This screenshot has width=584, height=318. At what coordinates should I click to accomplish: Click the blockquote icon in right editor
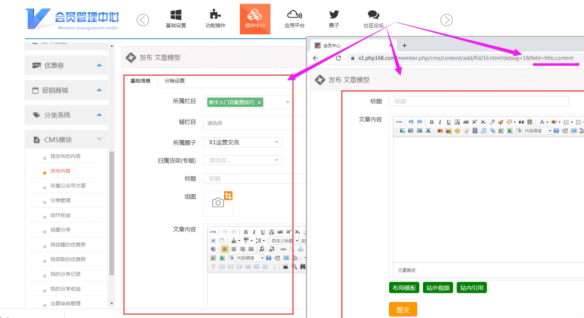(521, 122)
